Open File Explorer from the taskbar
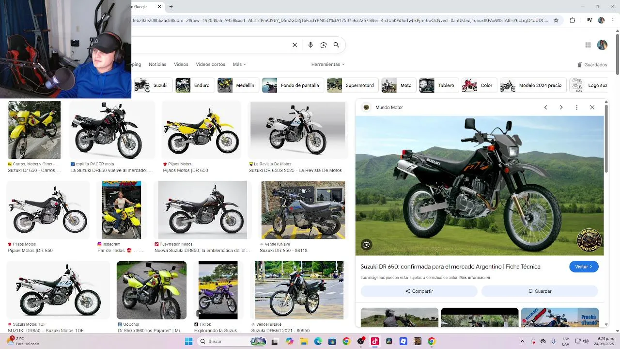 coord(304,341)
